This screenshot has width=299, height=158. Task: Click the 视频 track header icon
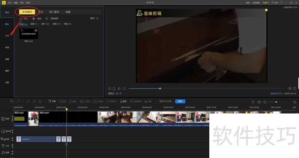[x=3, y=119]
